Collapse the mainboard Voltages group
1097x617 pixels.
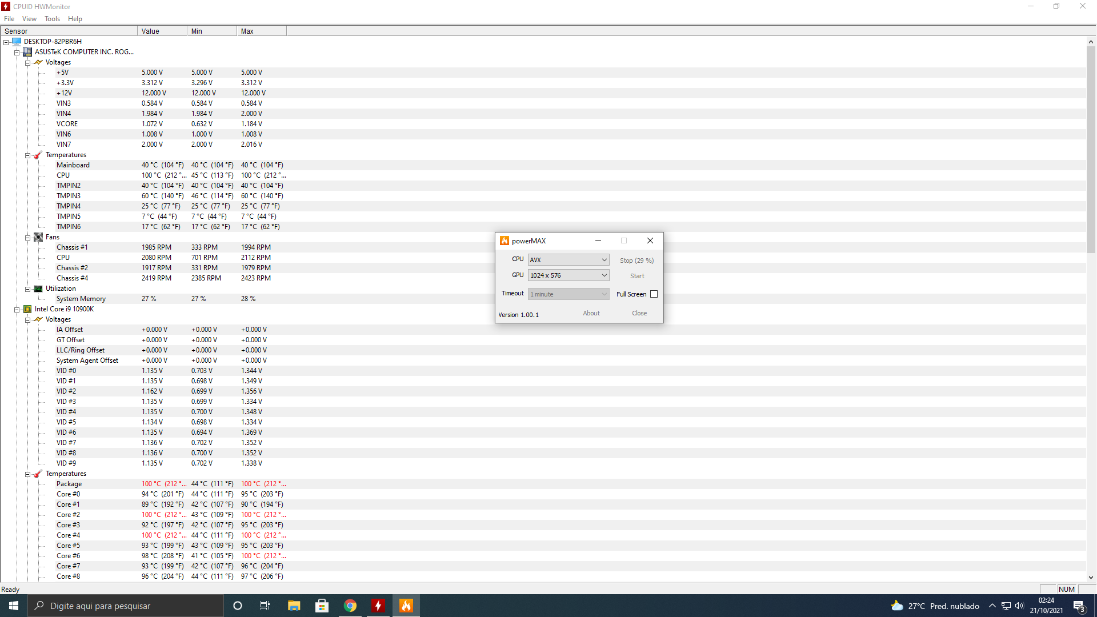(x=27, y=63)
